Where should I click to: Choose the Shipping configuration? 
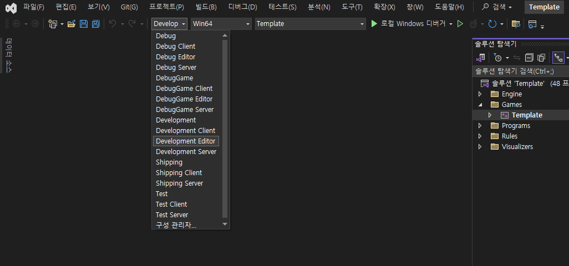pyautogui.click(x=169, y=162)
